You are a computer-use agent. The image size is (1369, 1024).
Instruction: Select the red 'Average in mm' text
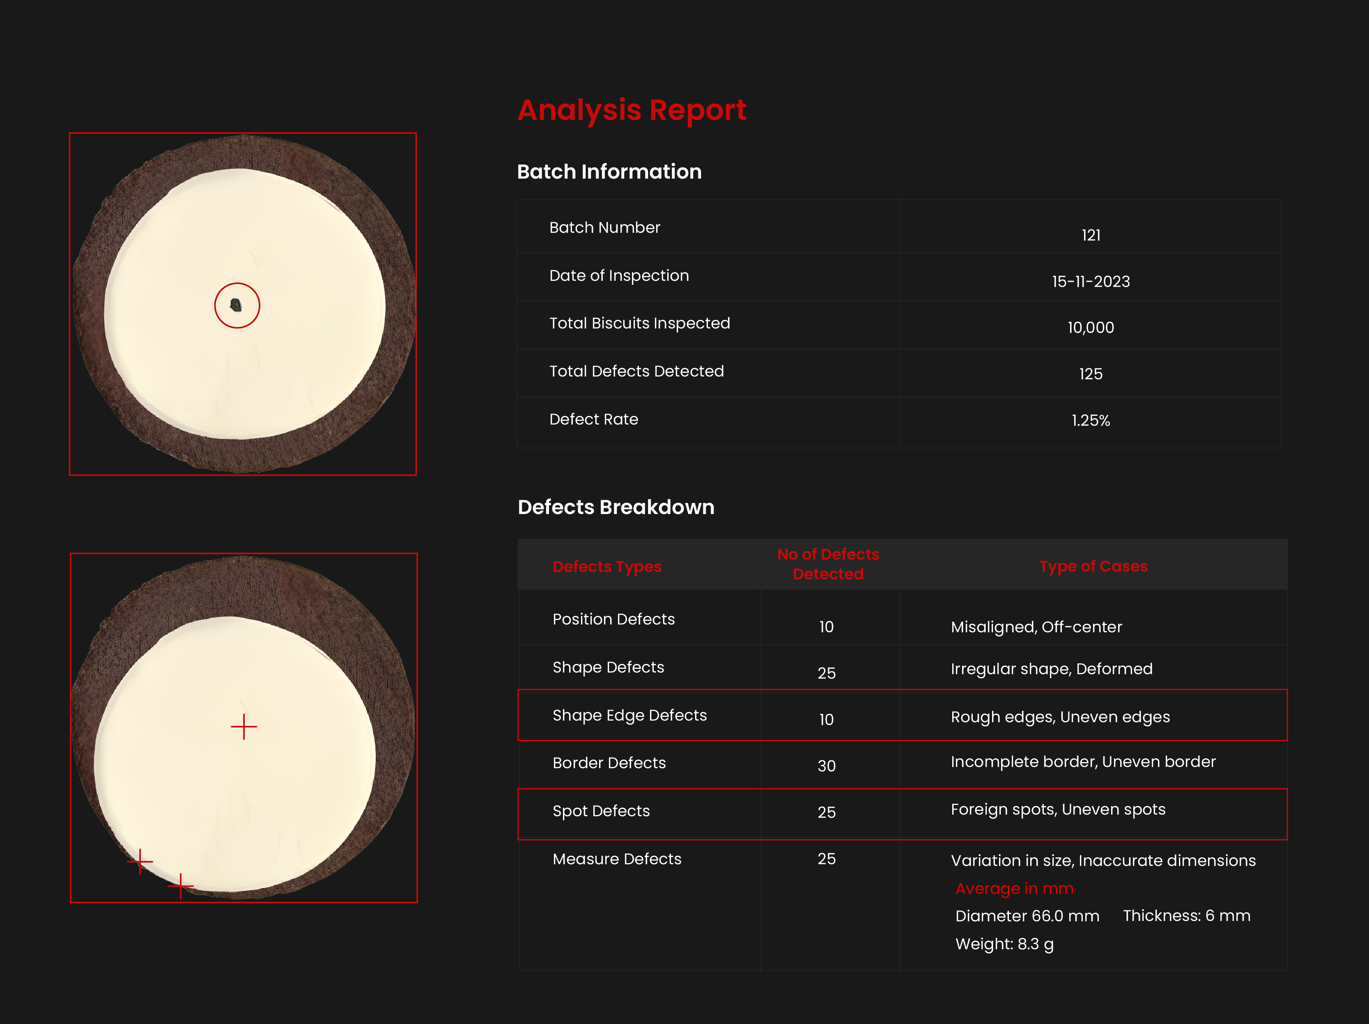(1014, 889)
